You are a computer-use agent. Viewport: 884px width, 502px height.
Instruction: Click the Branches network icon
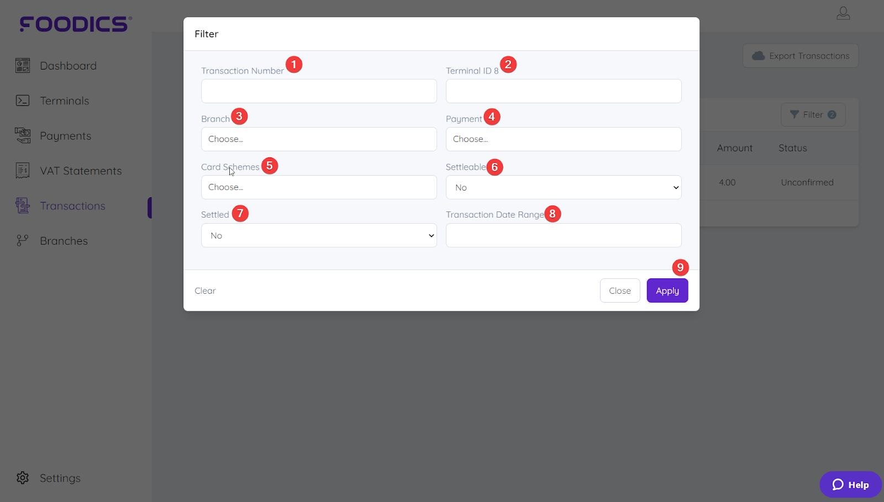(x=22, y=241)
